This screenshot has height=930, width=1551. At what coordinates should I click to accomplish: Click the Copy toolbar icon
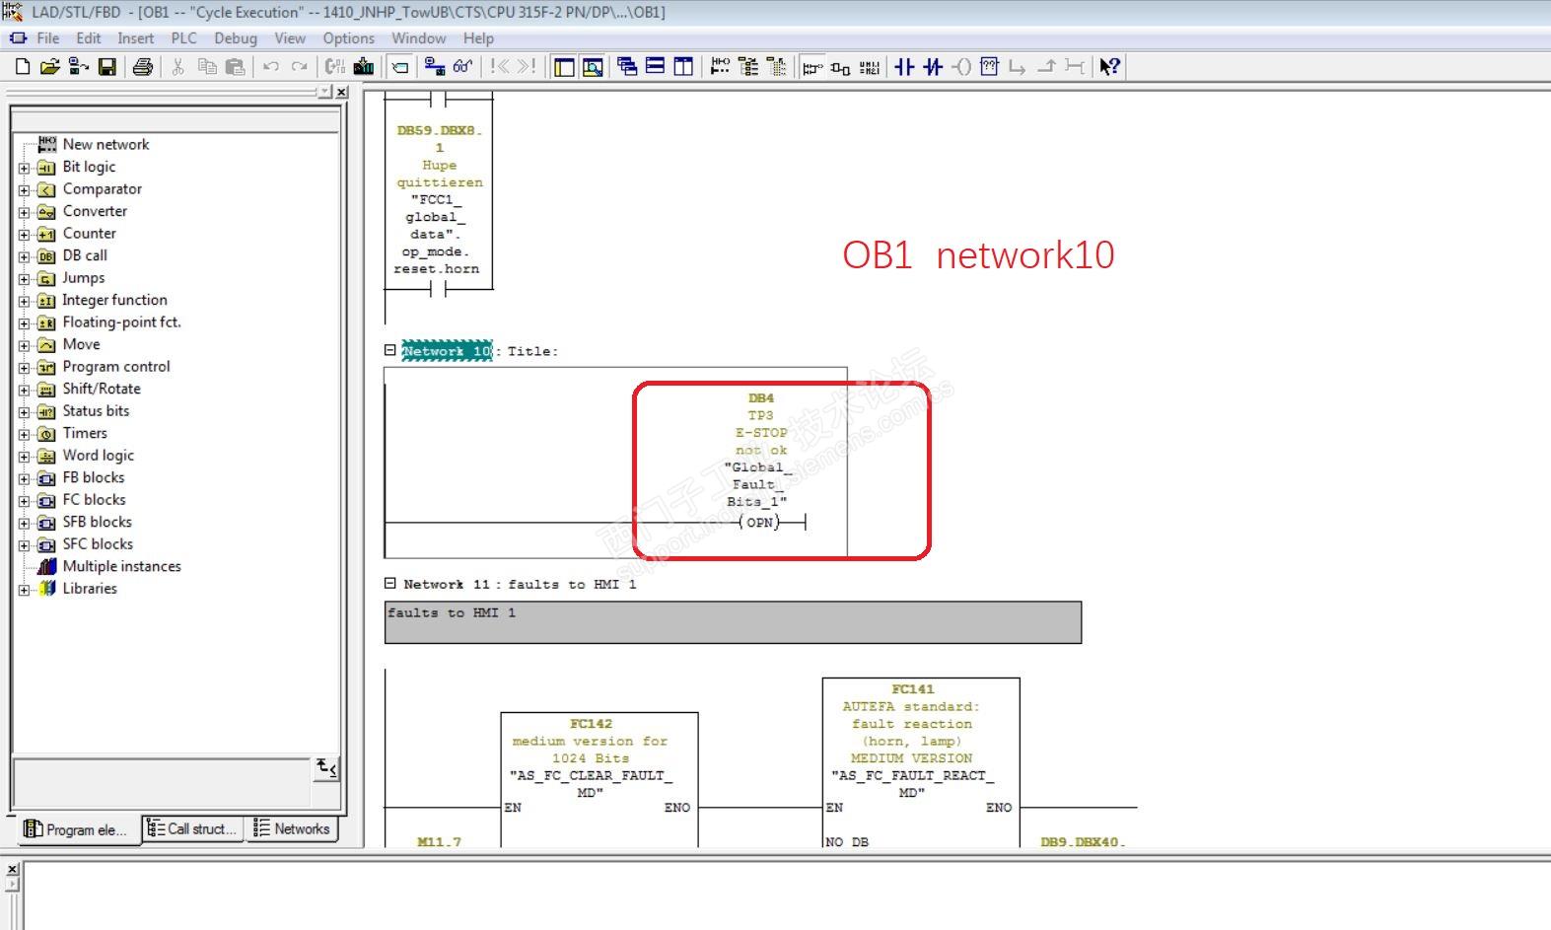(x=207, y=67)
